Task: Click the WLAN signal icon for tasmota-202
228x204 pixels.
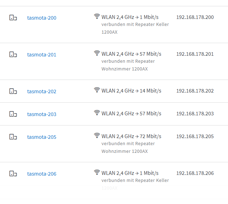Action: click(97, 90)
